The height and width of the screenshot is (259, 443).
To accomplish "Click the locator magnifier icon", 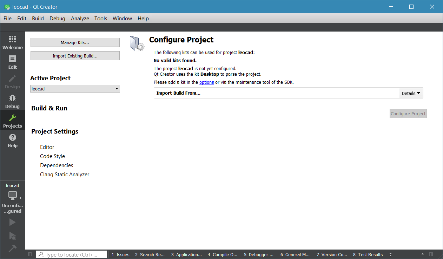I will click(x=41, y=254).
